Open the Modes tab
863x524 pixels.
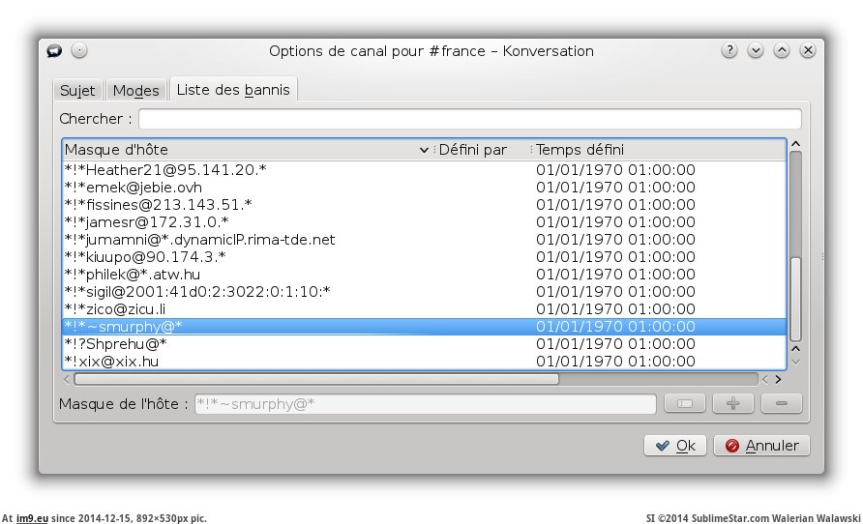tap(135, 90)
